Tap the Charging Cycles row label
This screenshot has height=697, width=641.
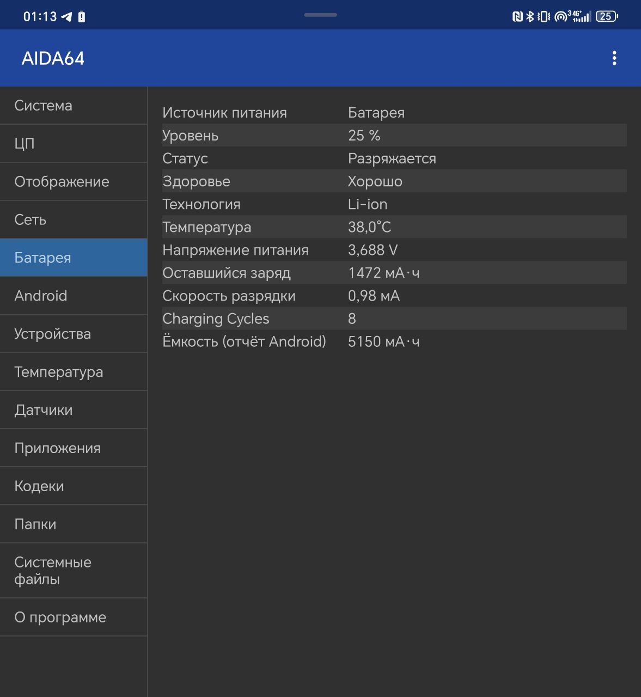216,319
